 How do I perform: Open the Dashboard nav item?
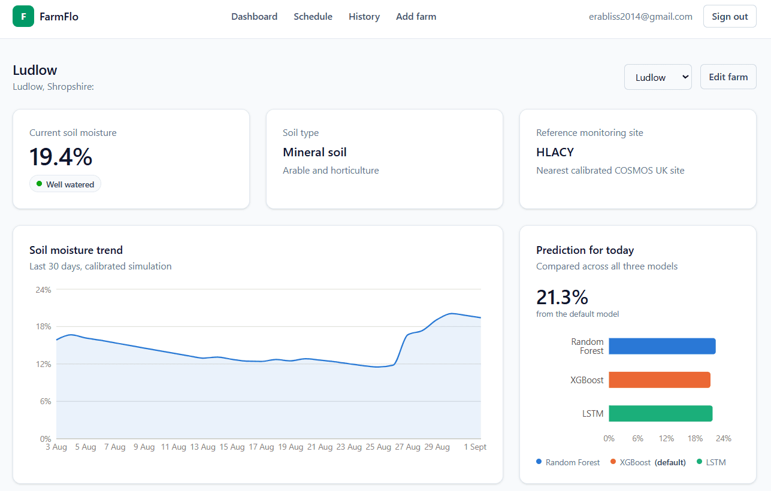click(254, 17)
